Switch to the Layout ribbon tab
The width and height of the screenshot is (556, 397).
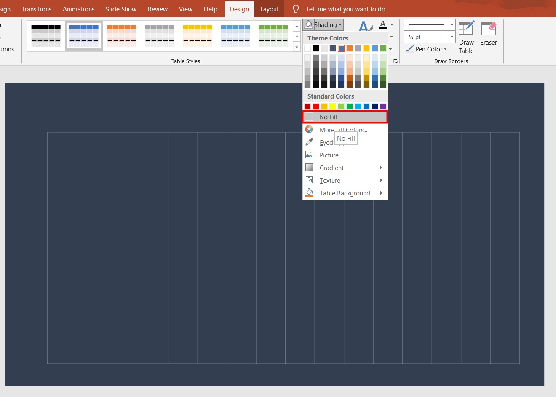pos(269,8)
